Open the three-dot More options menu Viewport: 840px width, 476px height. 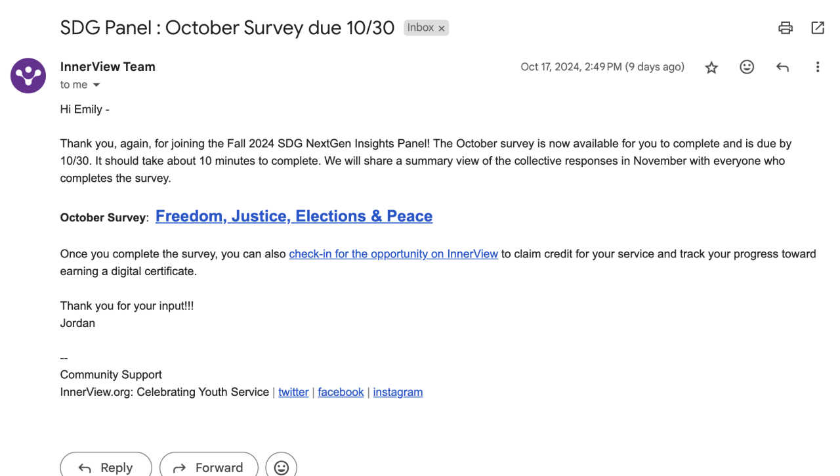[x=818, y=67]
